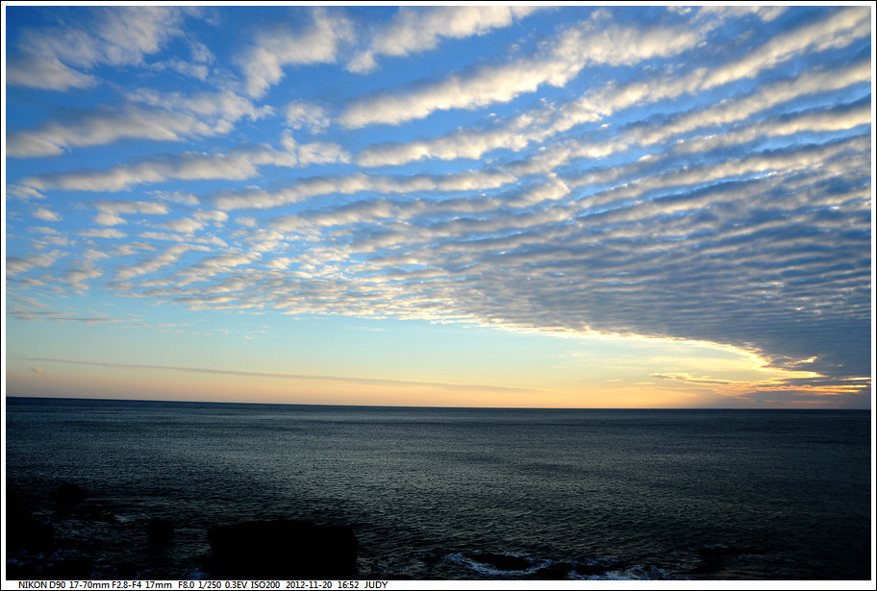Viewport: 877px width, 591px height.
Task: Click the "0.3EV" exposure compensation text
Action: coord(236,585)
